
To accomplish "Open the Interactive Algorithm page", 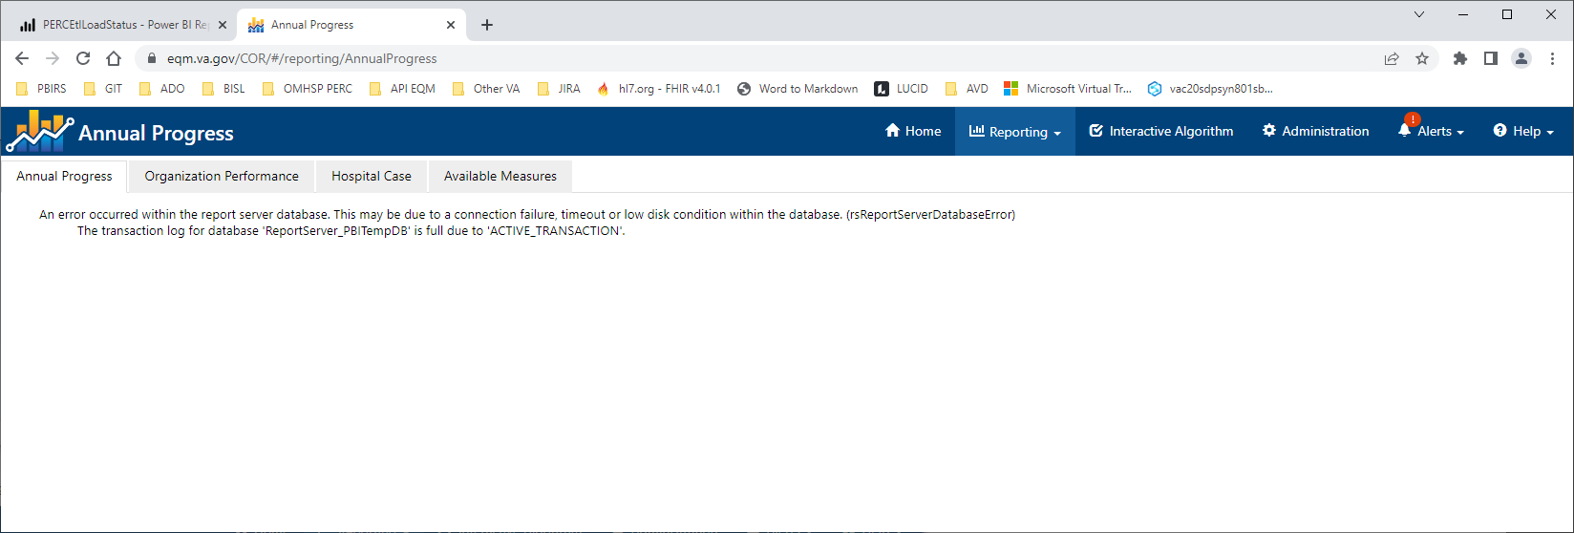I will 1161,132.
